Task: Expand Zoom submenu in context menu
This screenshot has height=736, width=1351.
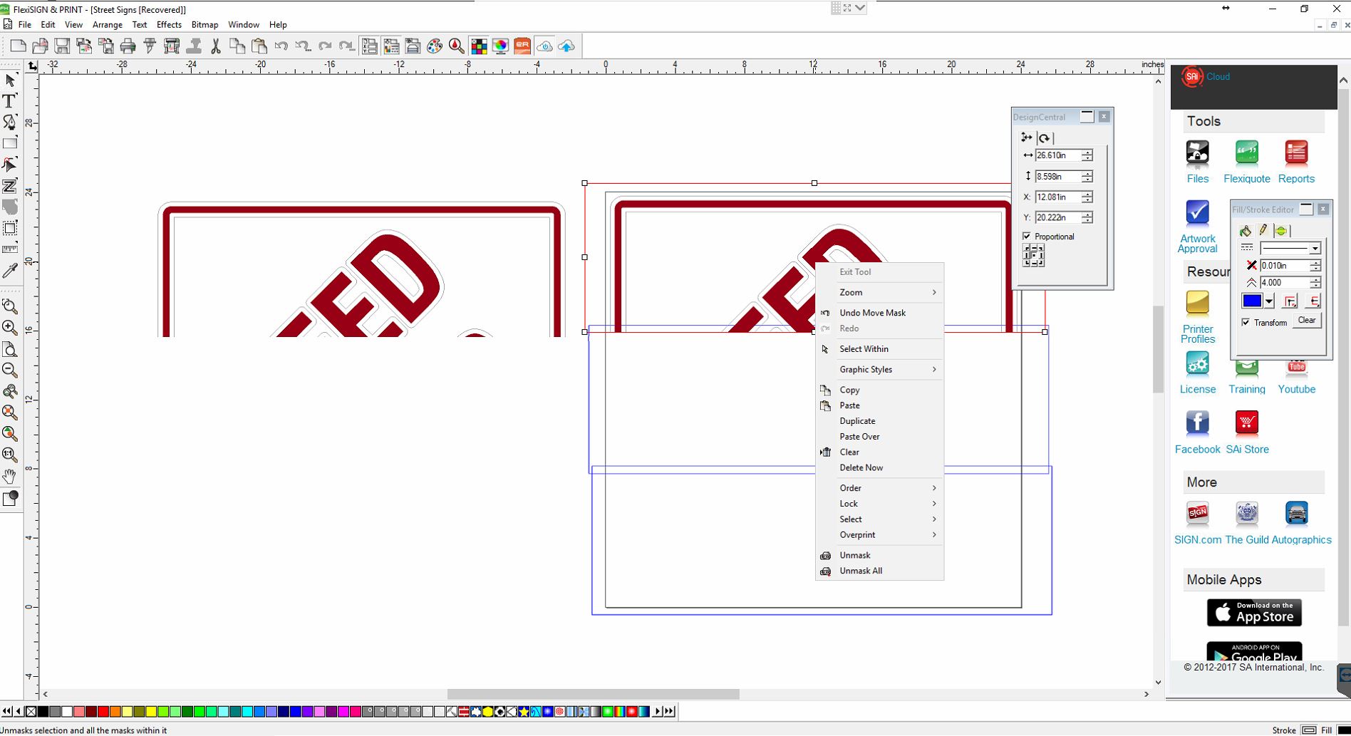Action: 880,293
